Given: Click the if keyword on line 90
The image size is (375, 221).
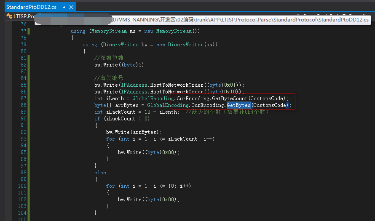Looking at the screenshot, I should coord(97,119).
